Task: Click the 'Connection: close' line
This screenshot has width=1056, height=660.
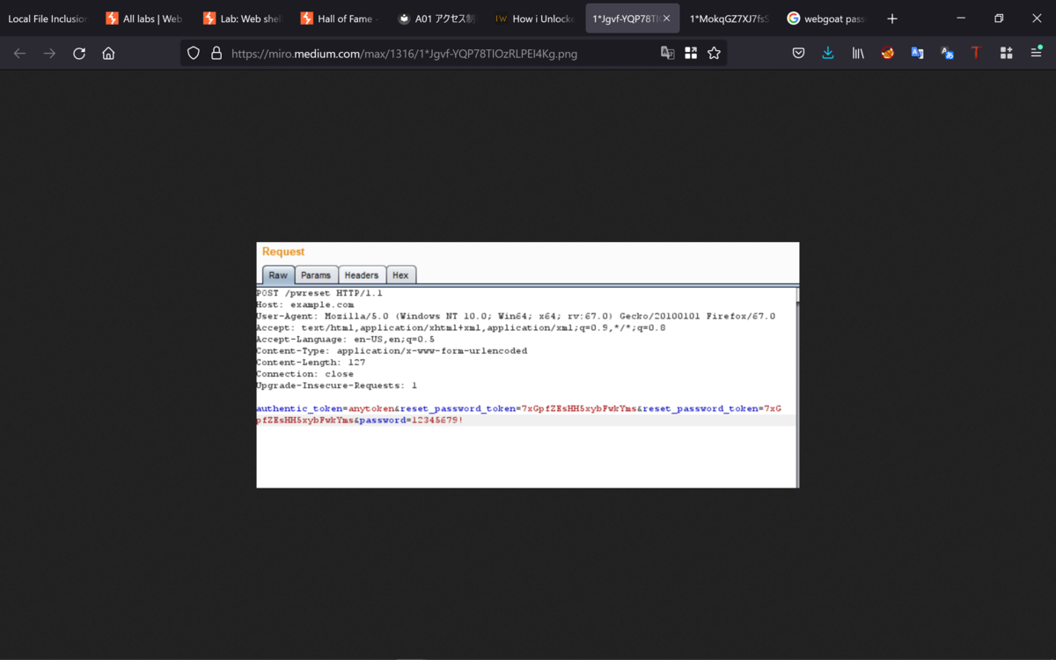Action: 304,373
